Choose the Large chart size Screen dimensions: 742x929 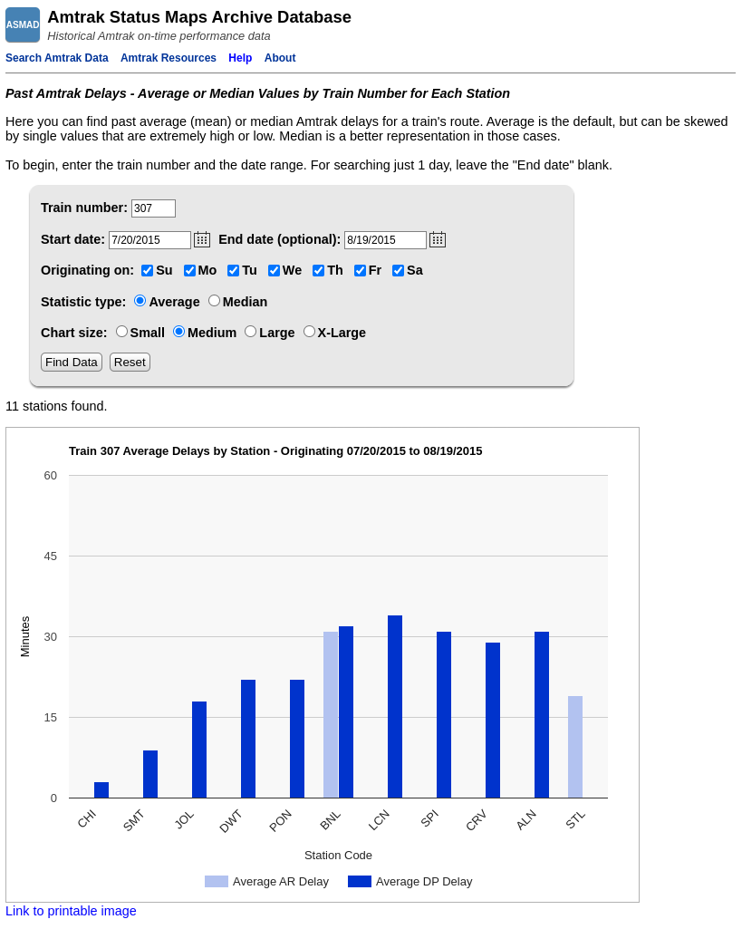coord(250,332)
